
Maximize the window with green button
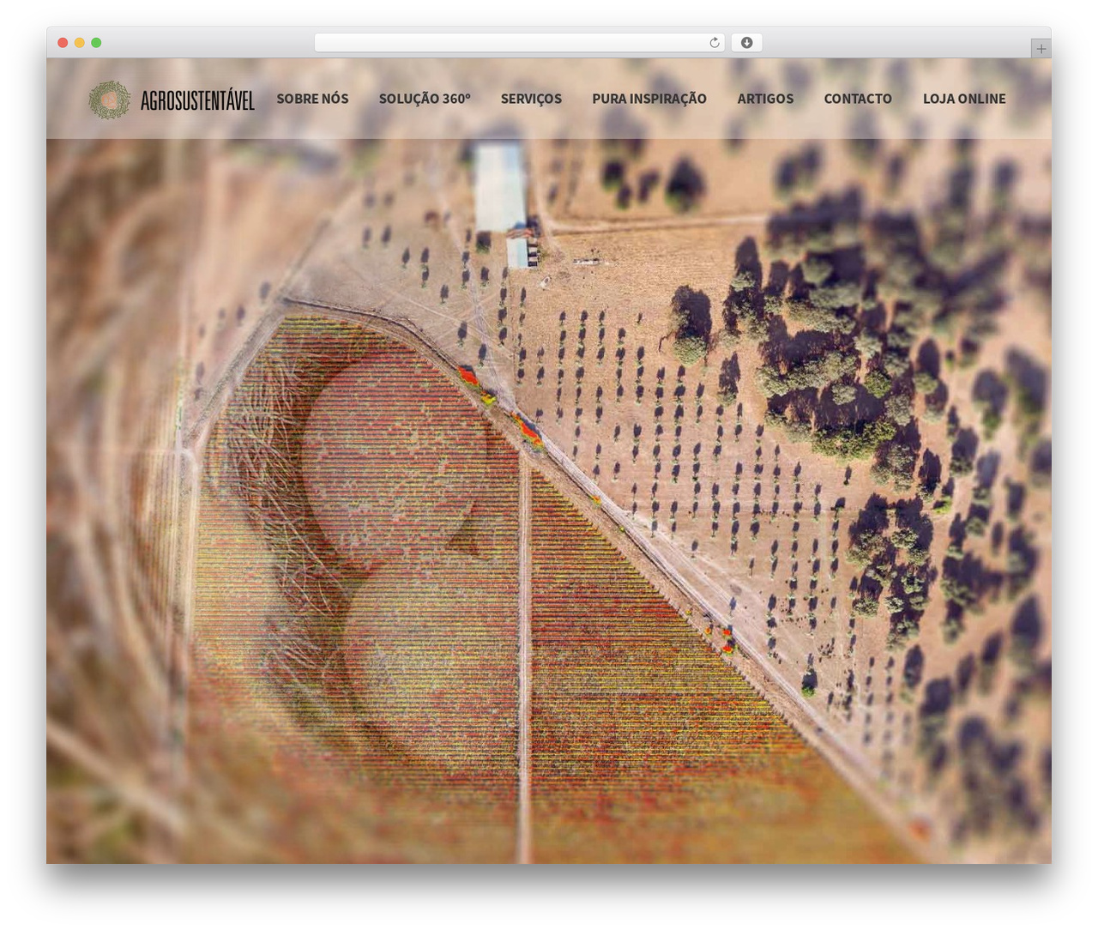click(96, 43)
